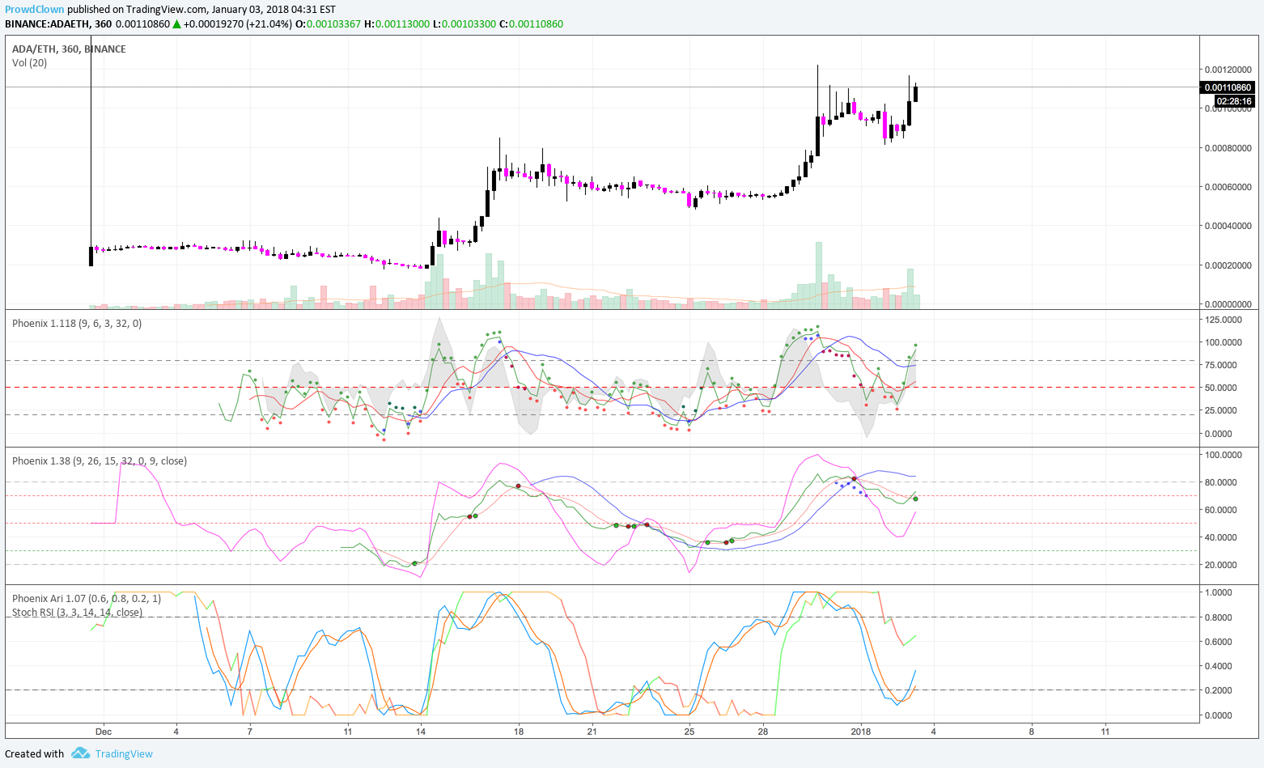The width and height of the screenshot is (1264, 768).
Task: Click the current price tag 0.00110860
Action: point(1228,87)
